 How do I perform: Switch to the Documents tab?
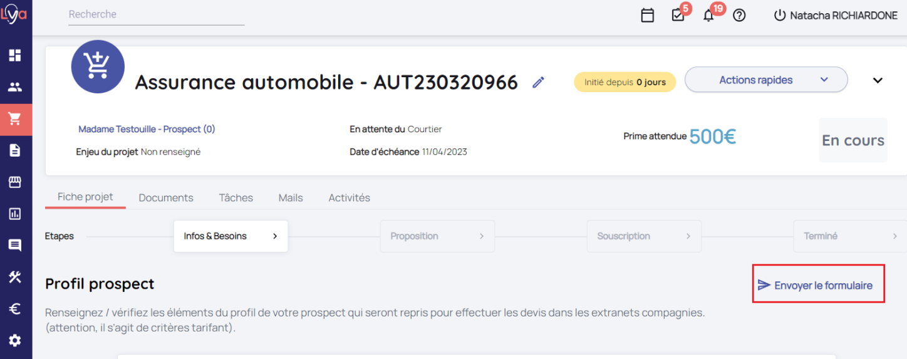click(166, 197)
